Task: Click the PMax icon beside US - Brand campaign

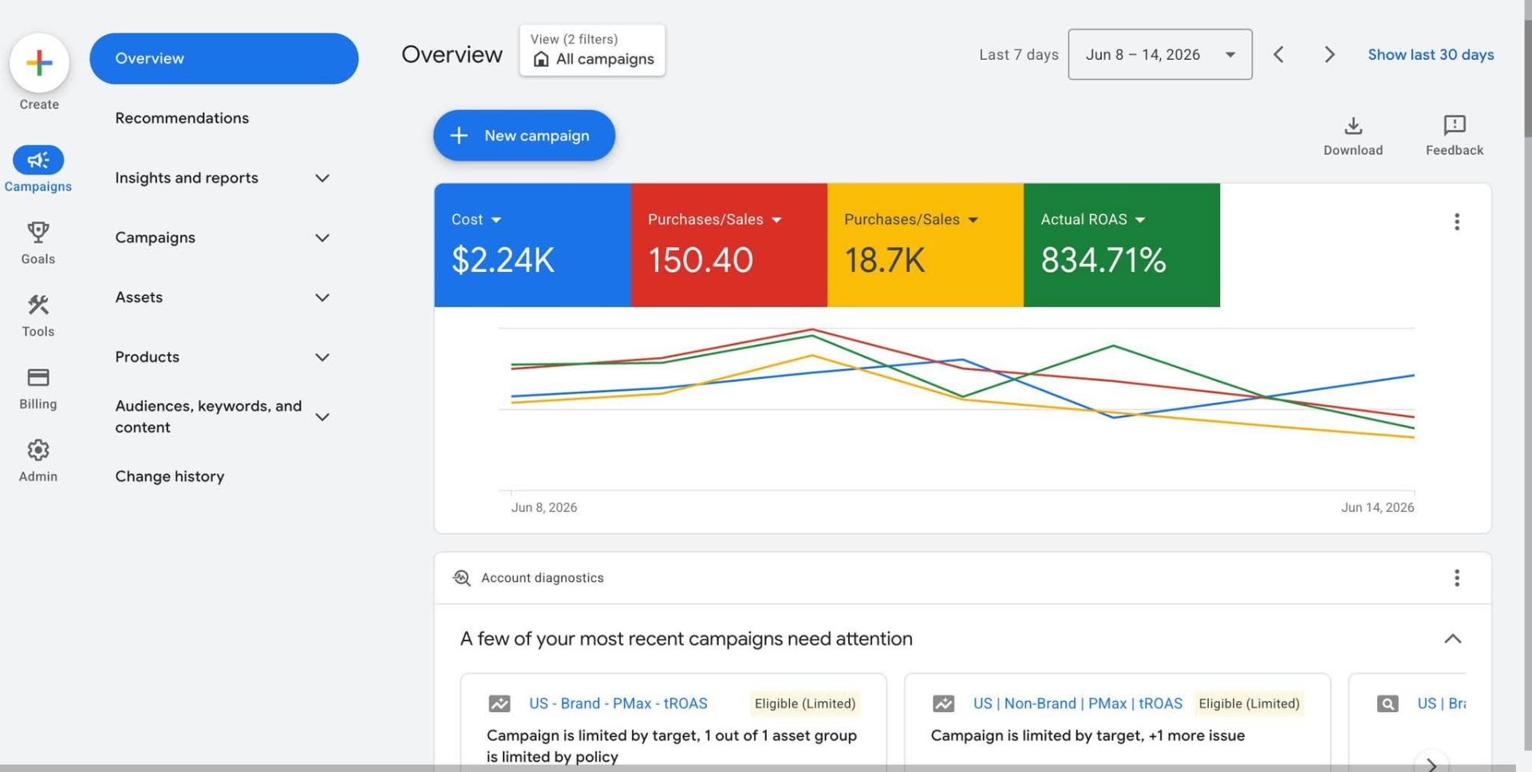Action: pos(499,703)
